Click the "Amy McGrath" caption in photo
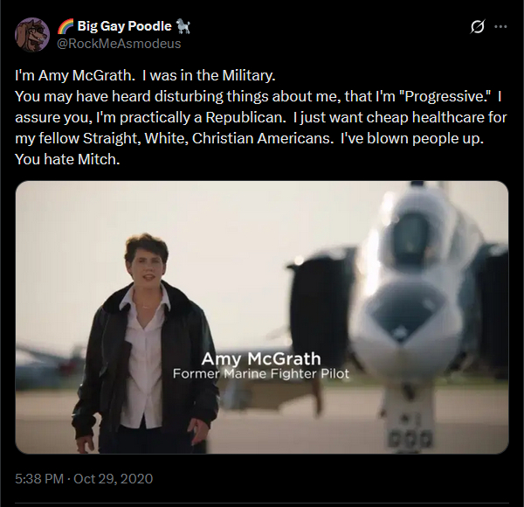Screen dimensions: 524x507 click(x=260, y=358)
